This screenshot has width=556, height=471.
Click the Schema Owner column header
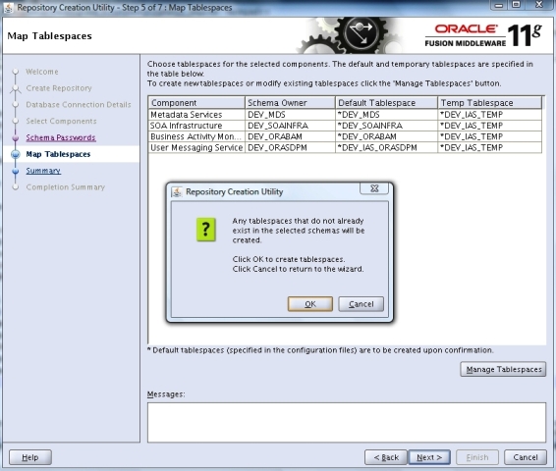pyautogui.click(x=290, y=103)
